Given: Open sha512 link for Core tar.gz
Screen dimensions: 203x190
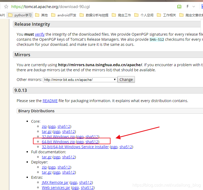Looking at the screenshot, I should (69, 132).
